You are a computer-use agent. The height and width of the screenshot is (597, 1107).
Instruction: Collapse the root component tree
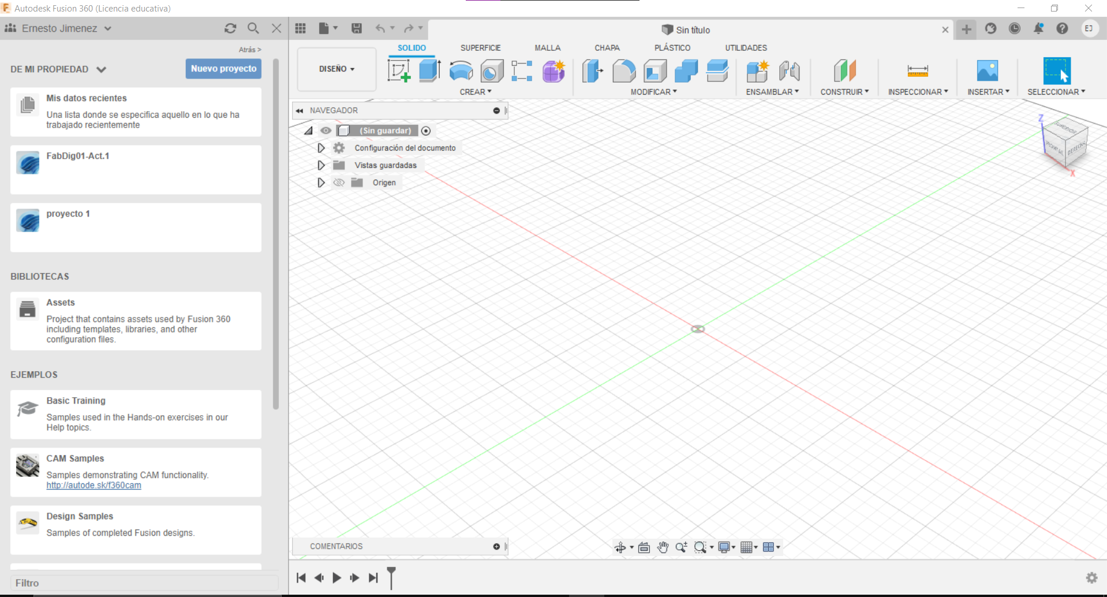click(309, 131)
